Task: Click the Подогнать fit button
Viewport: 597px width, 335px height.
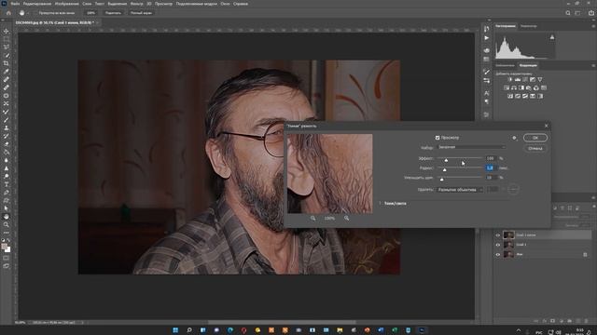Action: pos(113,13)
